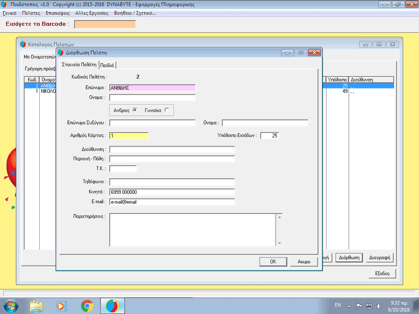Image resolution: width=419 pixels, height=314 pixels.
Task: Select the Γυναίκα radio button
Action: click(167, 110)
